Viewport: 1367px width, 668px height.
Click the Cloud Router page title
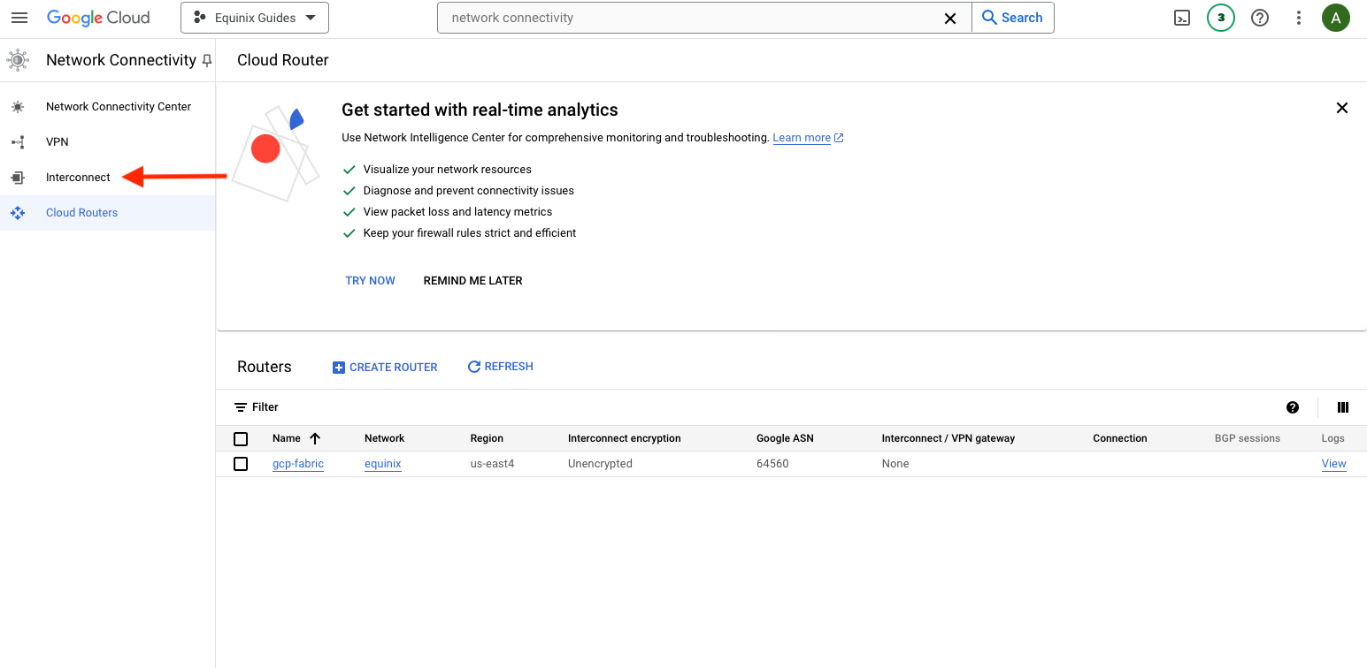[x=283, y=60]
